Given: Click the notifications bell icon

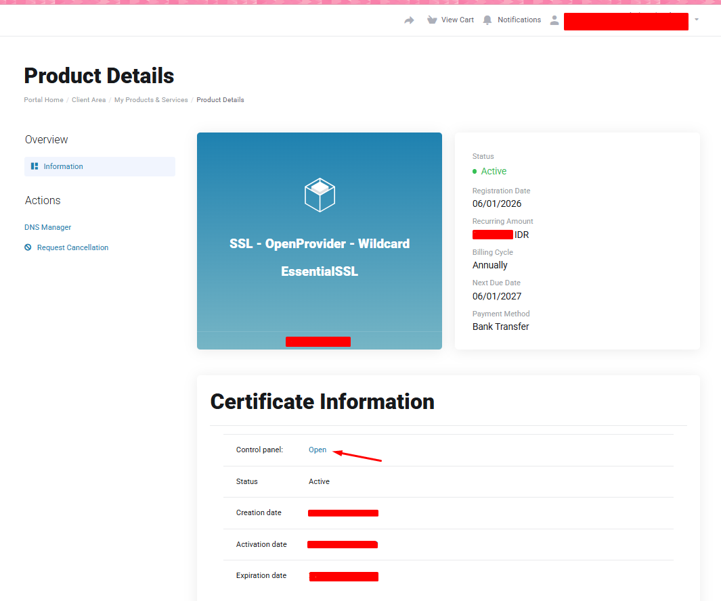Looking at the screenshot, I should pyautogui.click(x=487, y=20).
